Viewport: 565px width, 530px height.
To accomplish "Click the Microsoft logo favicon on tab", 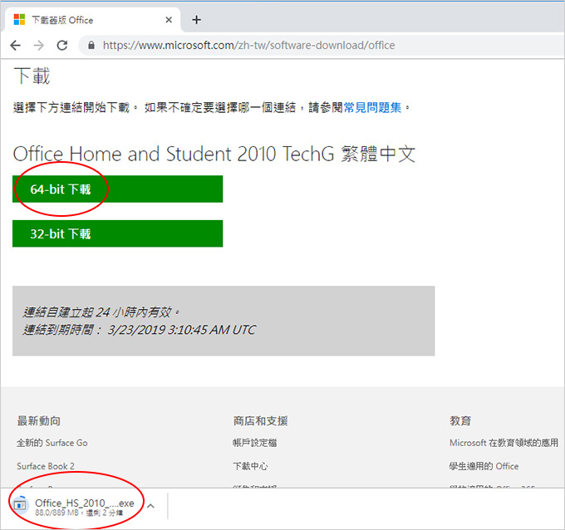I will 19,19.
